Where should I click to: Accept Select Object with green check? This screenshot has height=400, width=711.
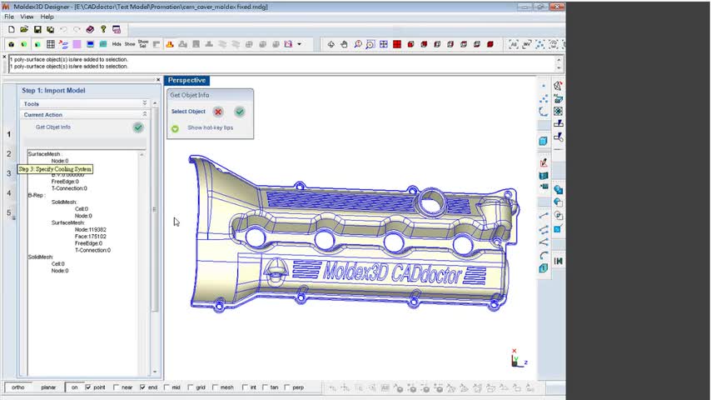click(240, 112)
